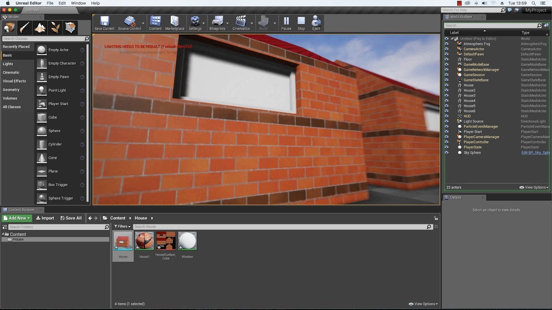Click the House breadcrumb path

coord(141,218)
